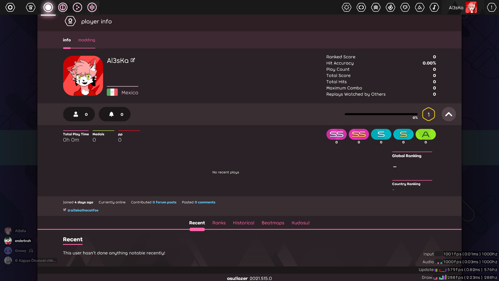Open the 0 forum posts link
Viewport: 499px width, 281px height.
coord(164,202)
